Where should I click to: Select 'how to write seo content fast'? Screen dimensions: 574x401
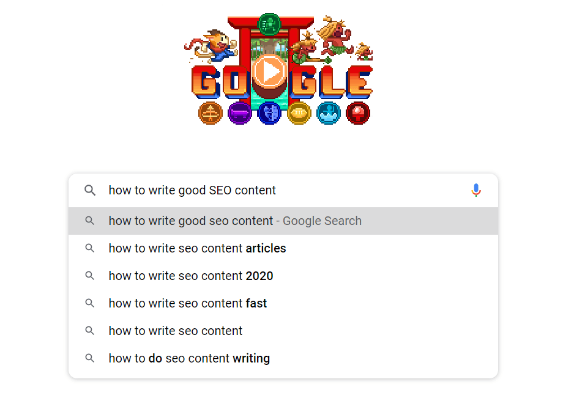coord(187,303)
